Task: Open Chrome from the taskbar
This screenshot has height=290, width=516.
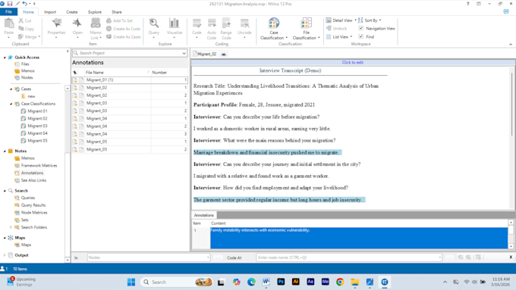Action: 340,282
